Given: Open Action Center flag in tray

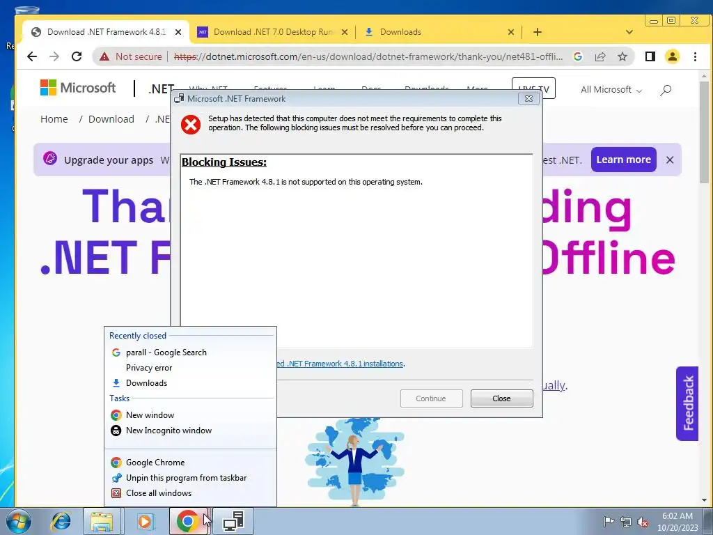Looking at the screenshot, I should click(608, 521).
